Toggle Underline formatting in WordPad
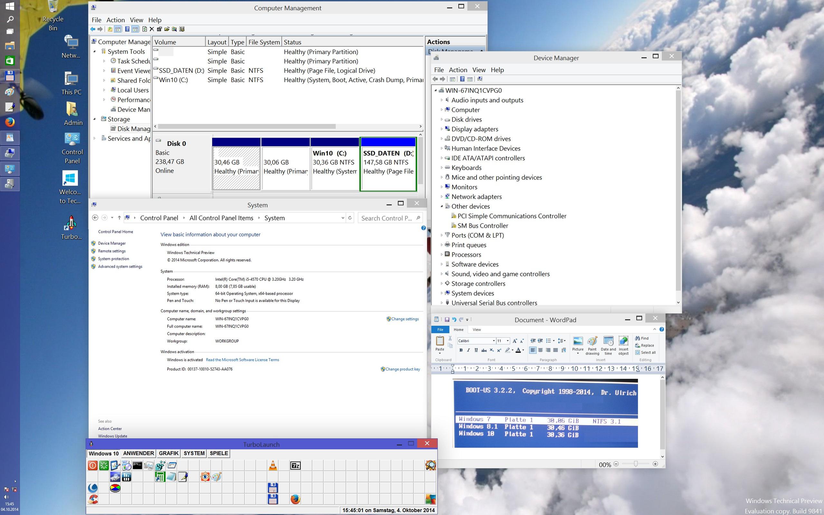The width and height of the screenshot is (824, 515). pyautogui.click(x=476, y=350)
